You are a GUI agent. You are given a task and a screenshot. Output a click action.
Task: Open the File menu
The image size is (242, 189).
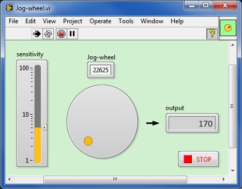(x=13, y=21)
